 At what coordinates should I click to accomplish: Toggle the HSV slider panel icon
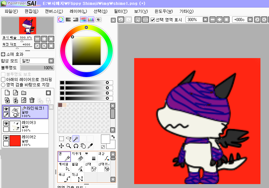tap(76, 19)
